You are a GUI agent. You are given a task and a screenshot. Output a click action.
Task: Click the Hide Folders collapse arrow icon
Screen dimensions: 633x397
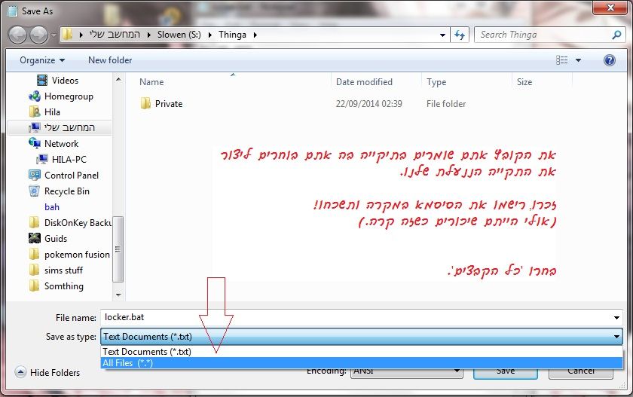pos(20,372)
